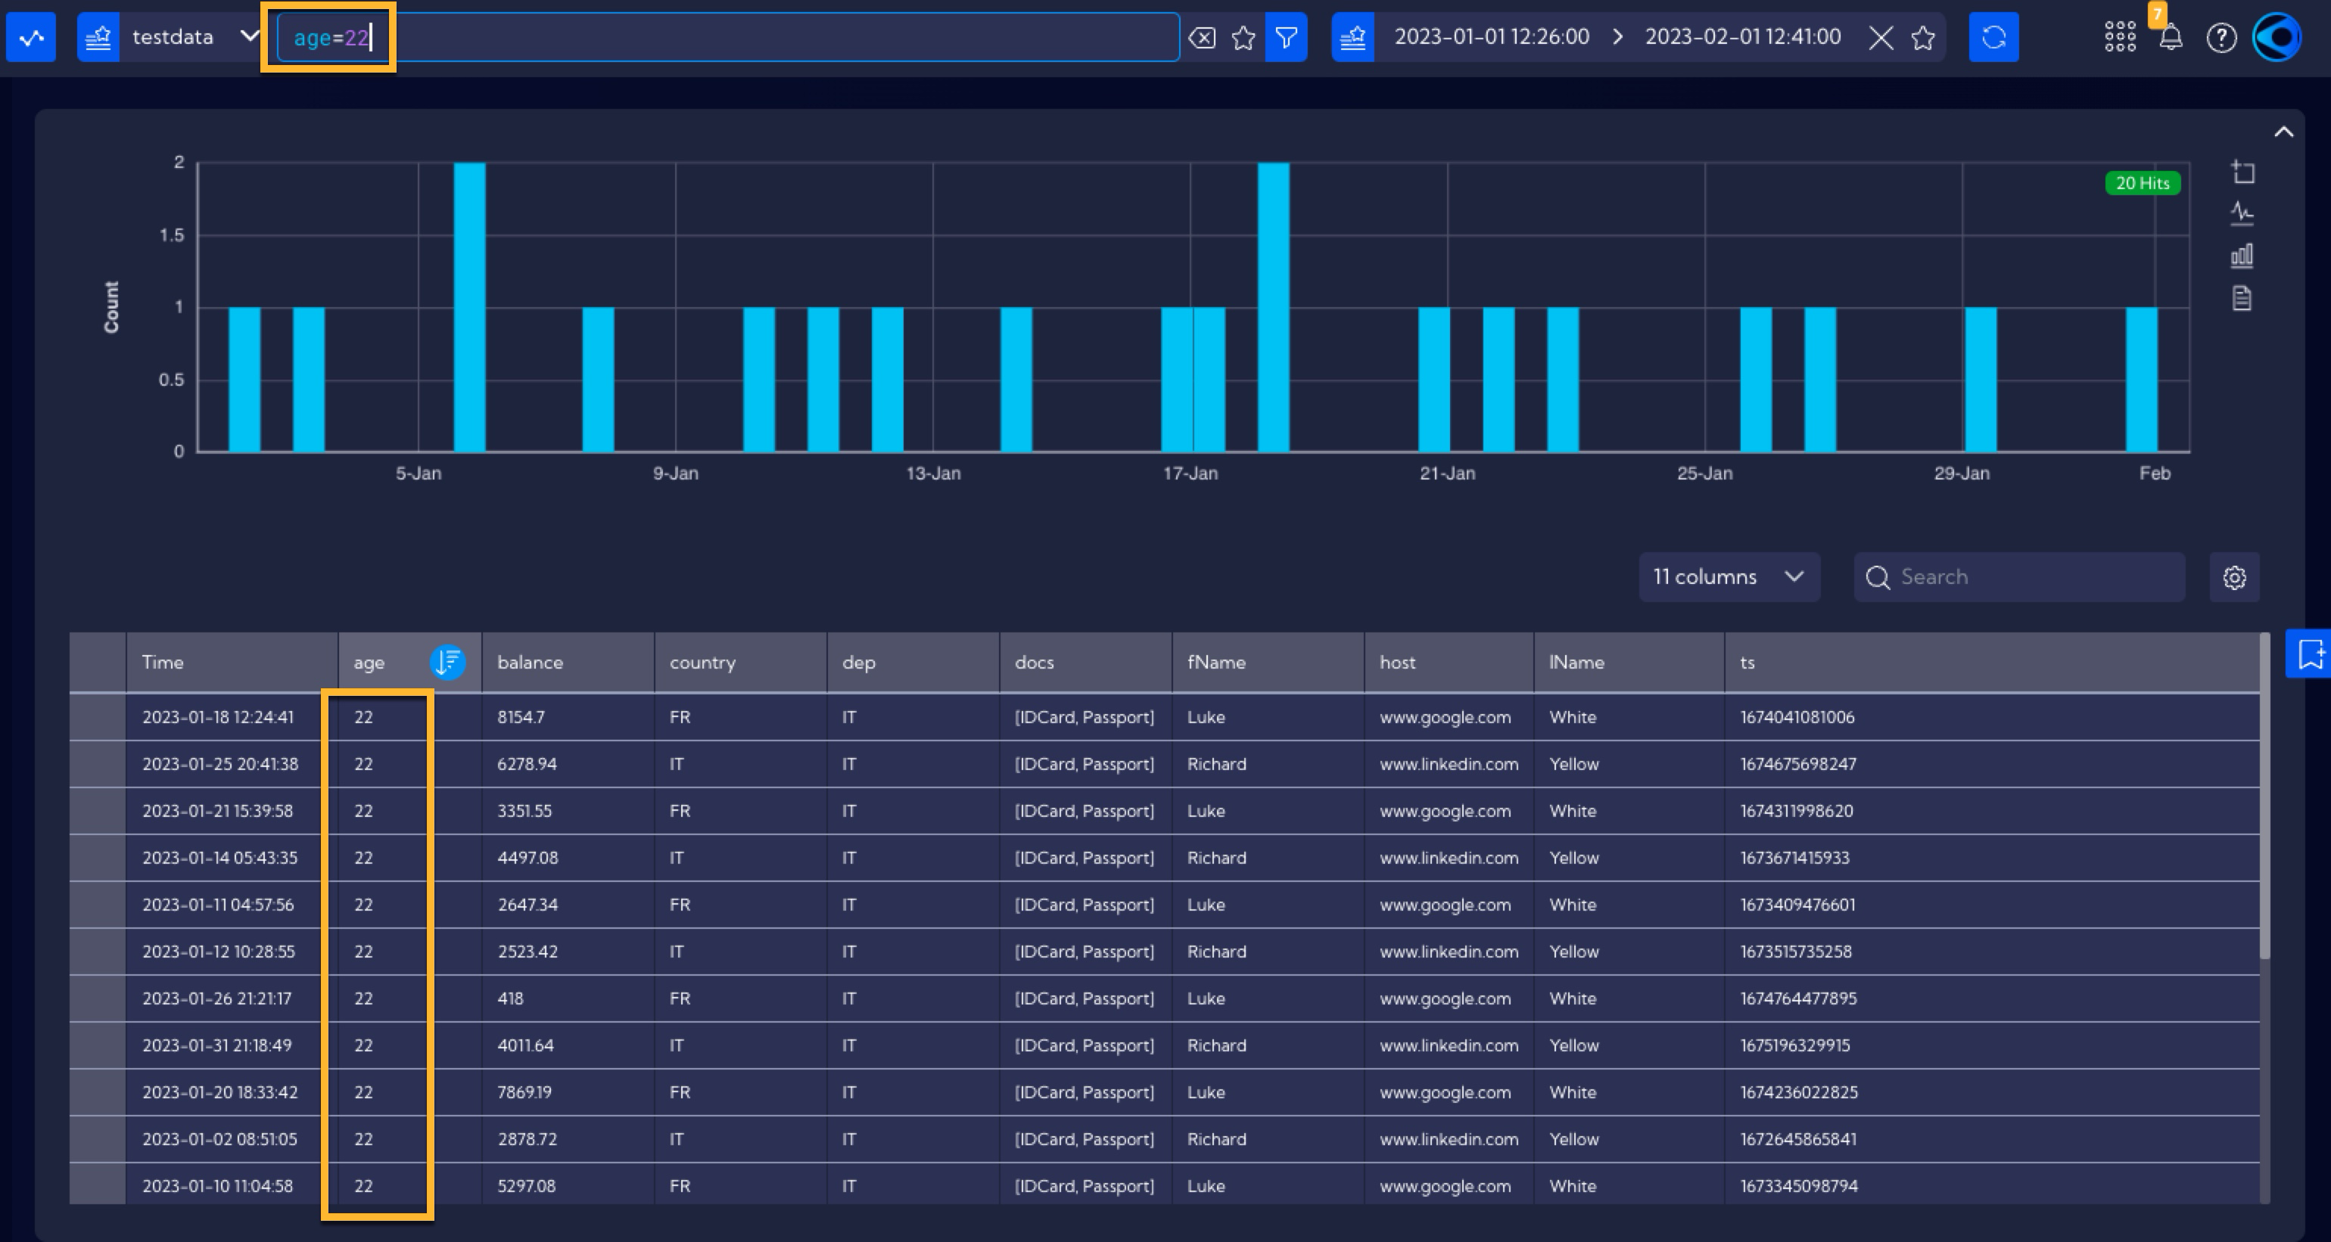Add a bookmark with the side bookmark icon
2331x1242 pixels.
pos(2310,653)
